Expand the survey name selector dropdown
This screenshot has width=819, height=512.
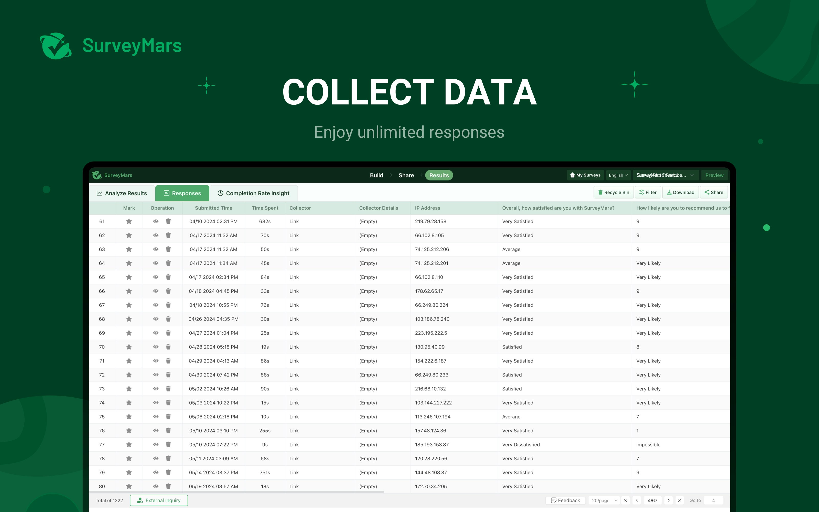click(666, 175)
